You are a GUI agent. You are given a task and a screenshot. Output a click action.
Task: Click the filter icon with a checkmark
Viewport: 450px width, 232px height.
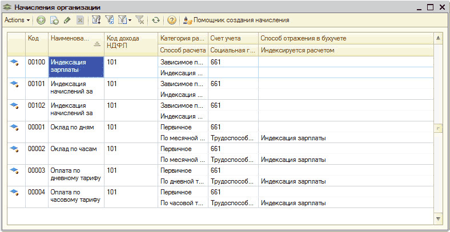pyautogui.click(x=109, y=20)
